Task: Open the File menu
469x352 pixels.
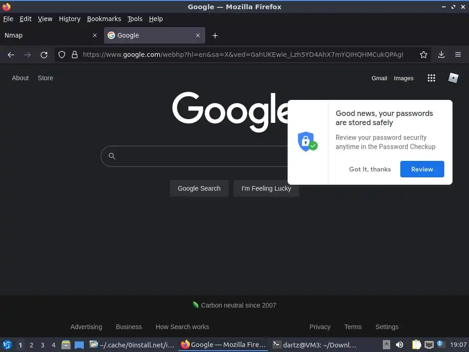Action: (x=8, y=19)
